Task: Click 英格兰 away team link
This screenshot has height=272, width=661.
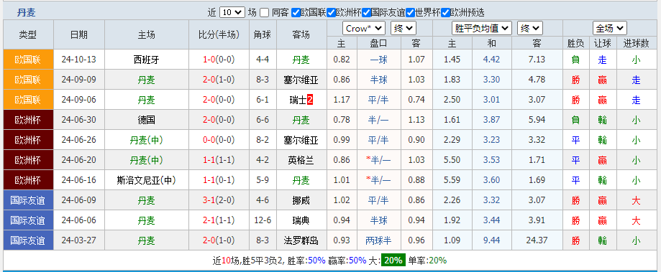Action: coord(301,161)
